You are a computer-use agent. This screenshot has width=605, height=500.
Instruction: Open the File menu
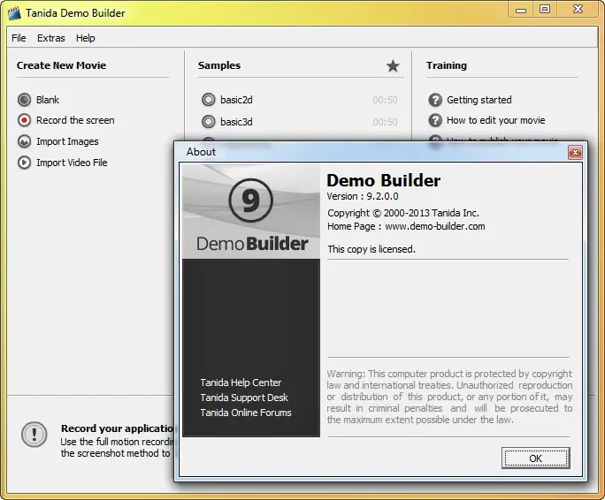click(19, 38)
